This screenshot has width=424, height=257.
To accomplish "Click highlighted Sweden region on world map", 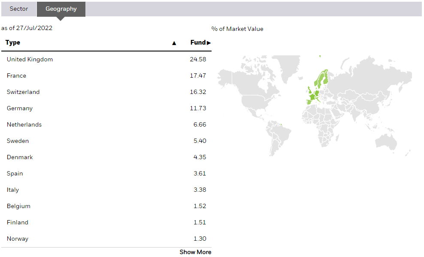I will (x=321, y=79).
